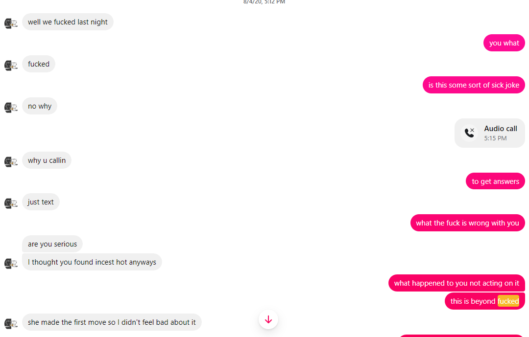This screenshot has width=529, height=337.
Task: Click the avatar next to 'why u callin'
Action: (11, 162)
